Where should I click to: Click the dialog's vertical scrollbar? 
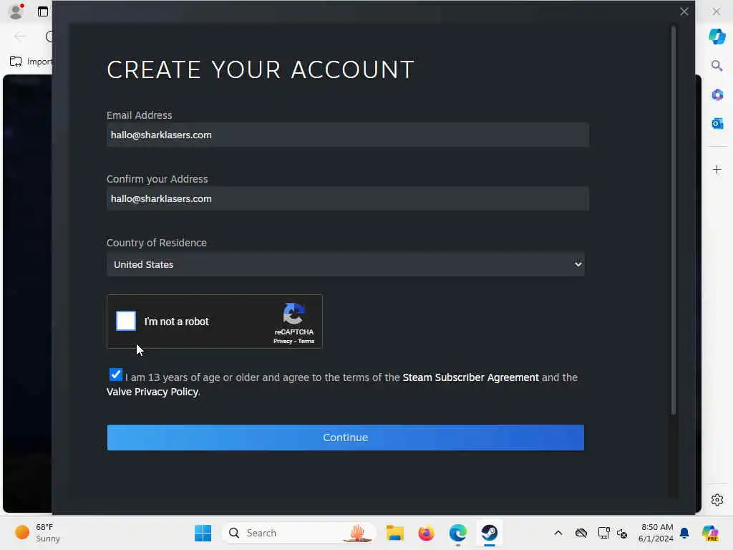tap(673, 221)
